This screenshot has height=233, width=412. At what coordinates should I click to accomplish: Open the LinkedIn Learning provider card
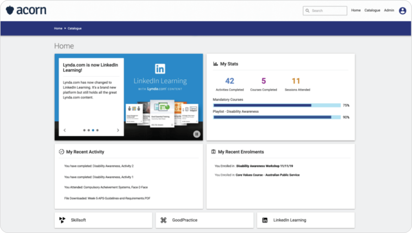coord(306,220)
